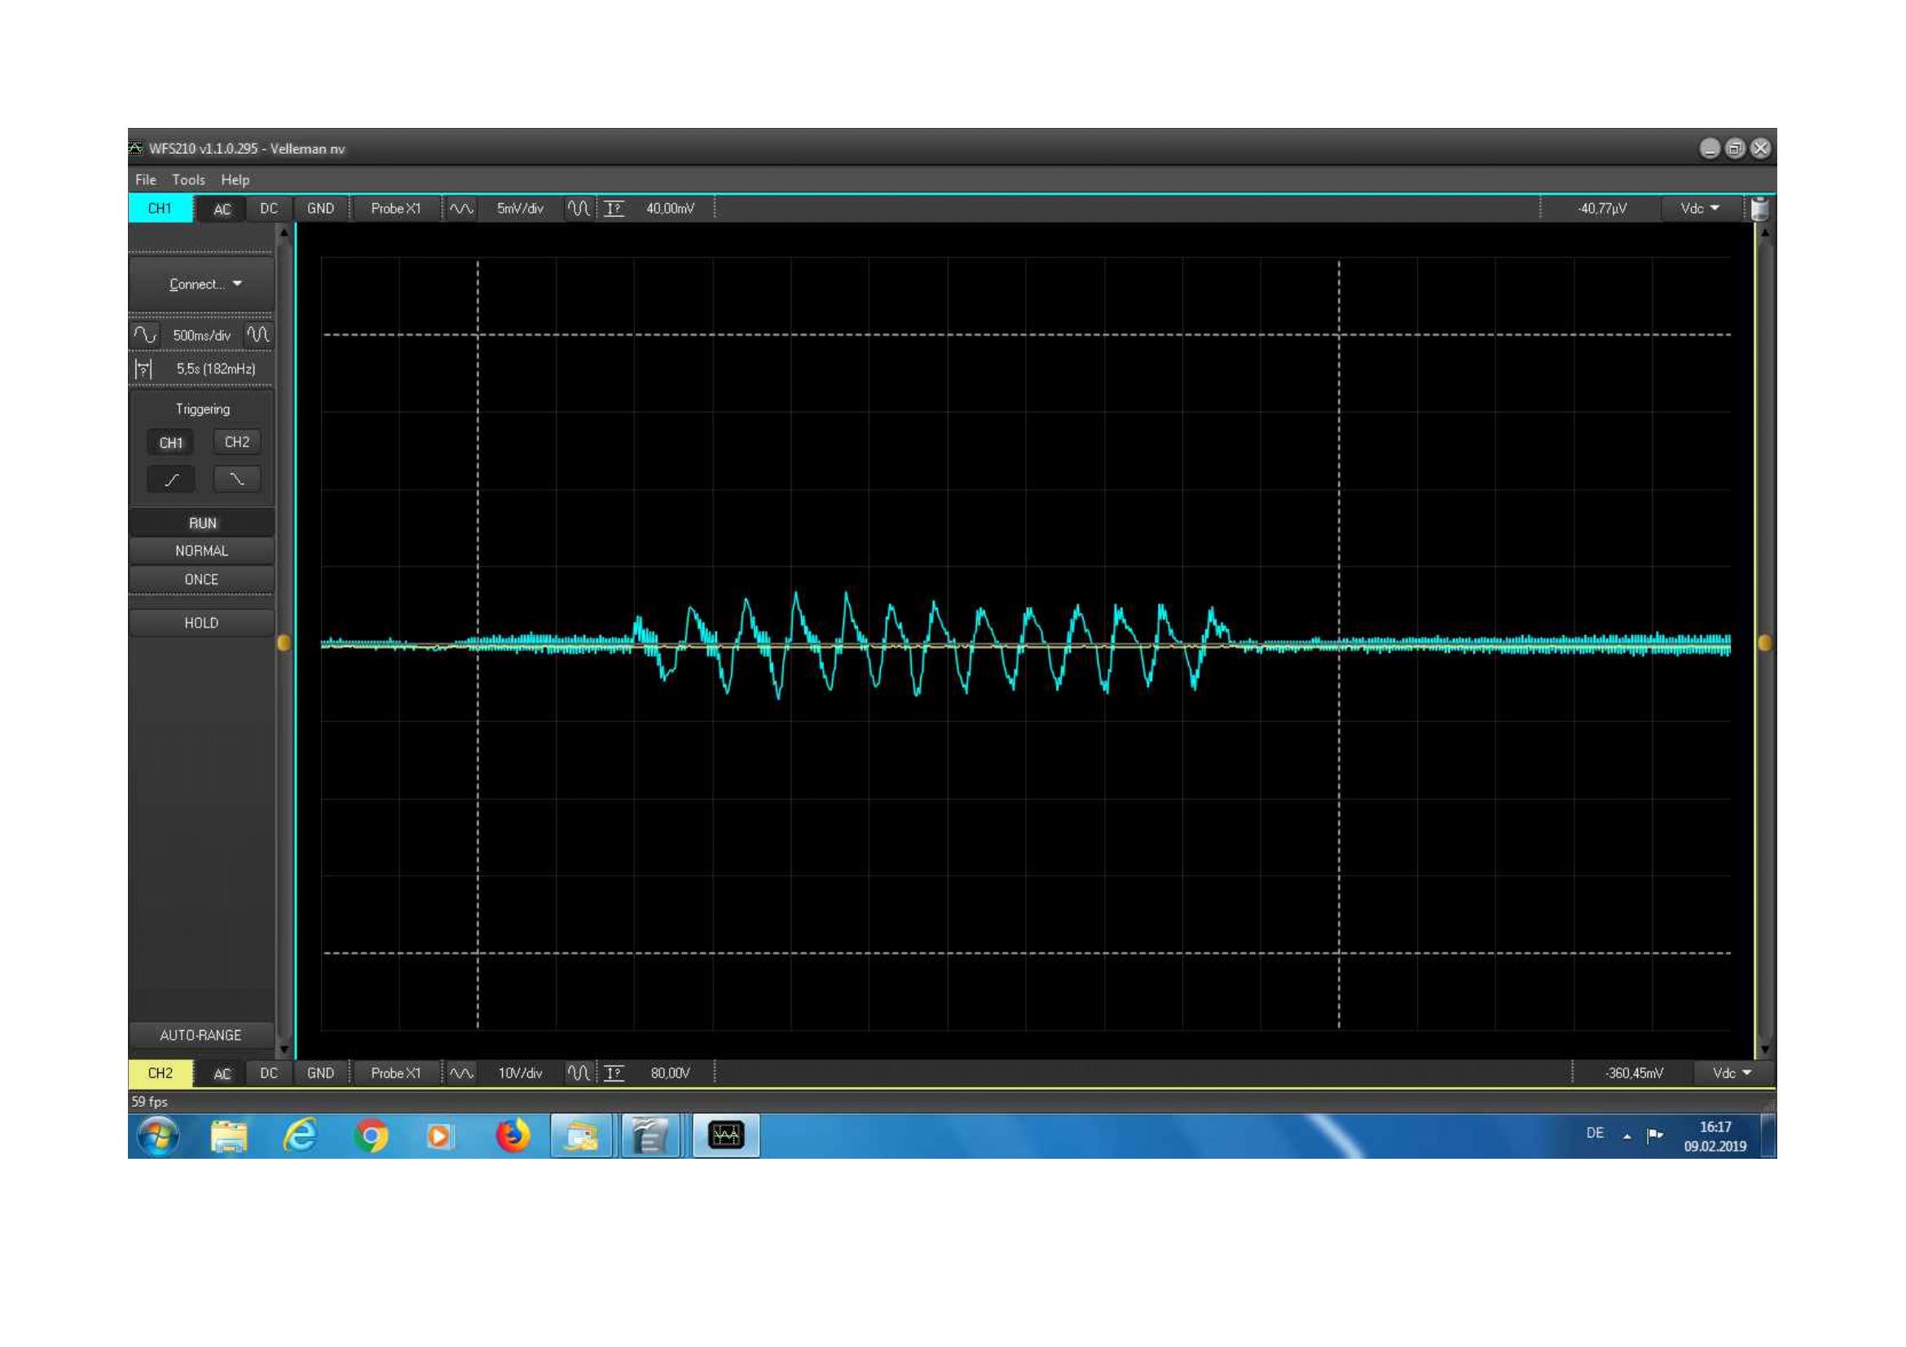Toggle the yellow CH2 channel button
Viewport: 1906px width, 1347px height.
point(160,1073)
